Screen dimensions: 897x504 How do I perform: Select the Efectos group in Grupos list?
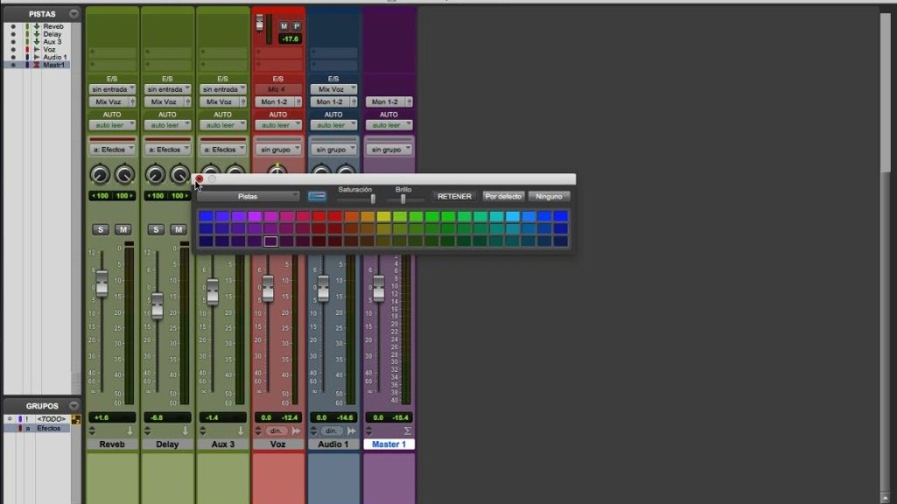tap(49, 428)
